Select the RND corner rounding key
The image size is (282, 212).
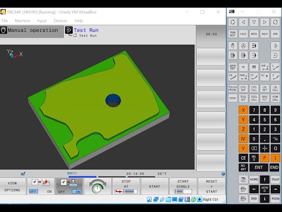point(243,77)
